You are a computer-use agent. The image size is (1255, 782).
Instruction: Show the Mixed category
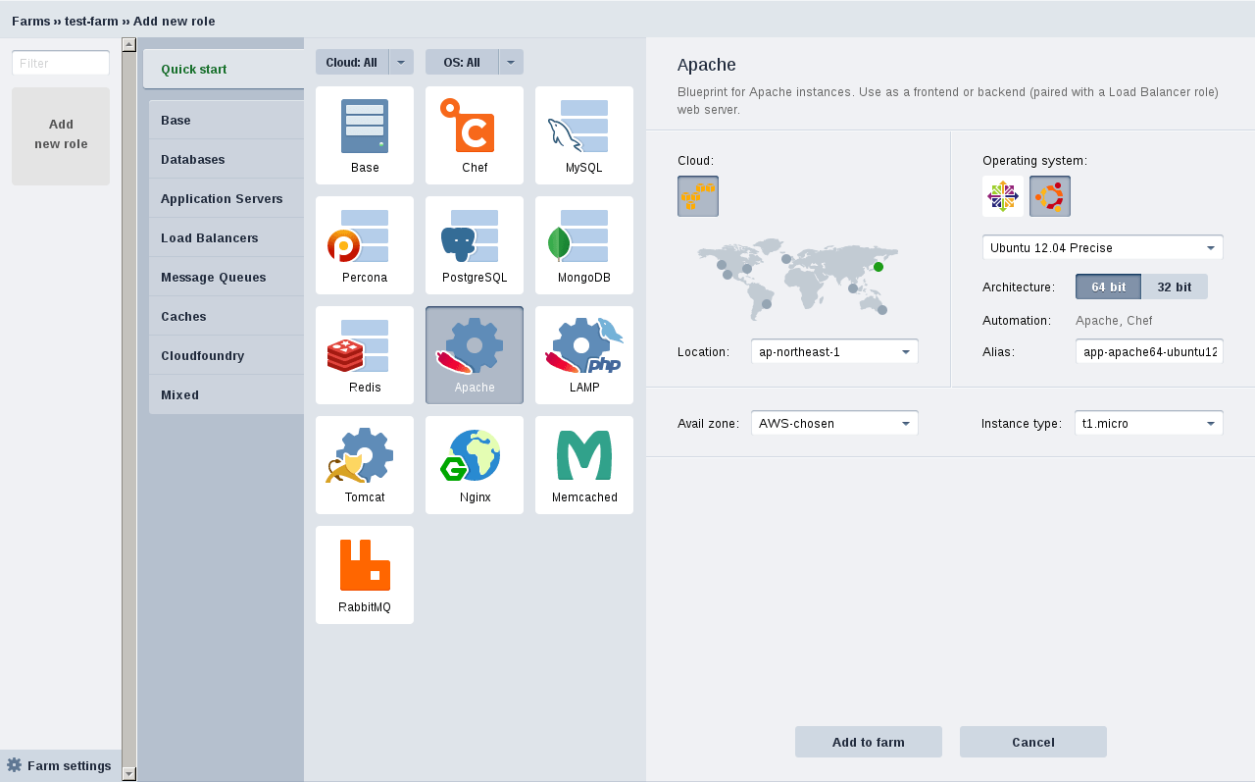point(226,394)
